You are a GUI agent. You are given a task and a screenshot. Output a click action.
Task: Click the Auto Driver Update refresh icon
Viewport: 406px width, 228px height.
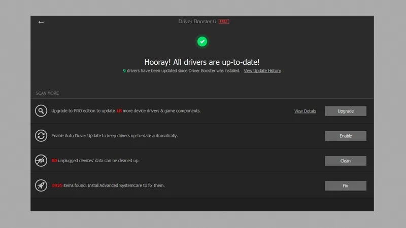(x=41, y=136)
